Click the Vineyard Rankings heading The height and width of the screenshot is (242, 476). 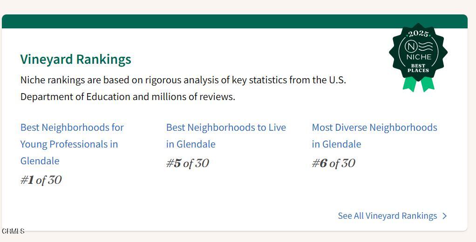pos(75,60)
